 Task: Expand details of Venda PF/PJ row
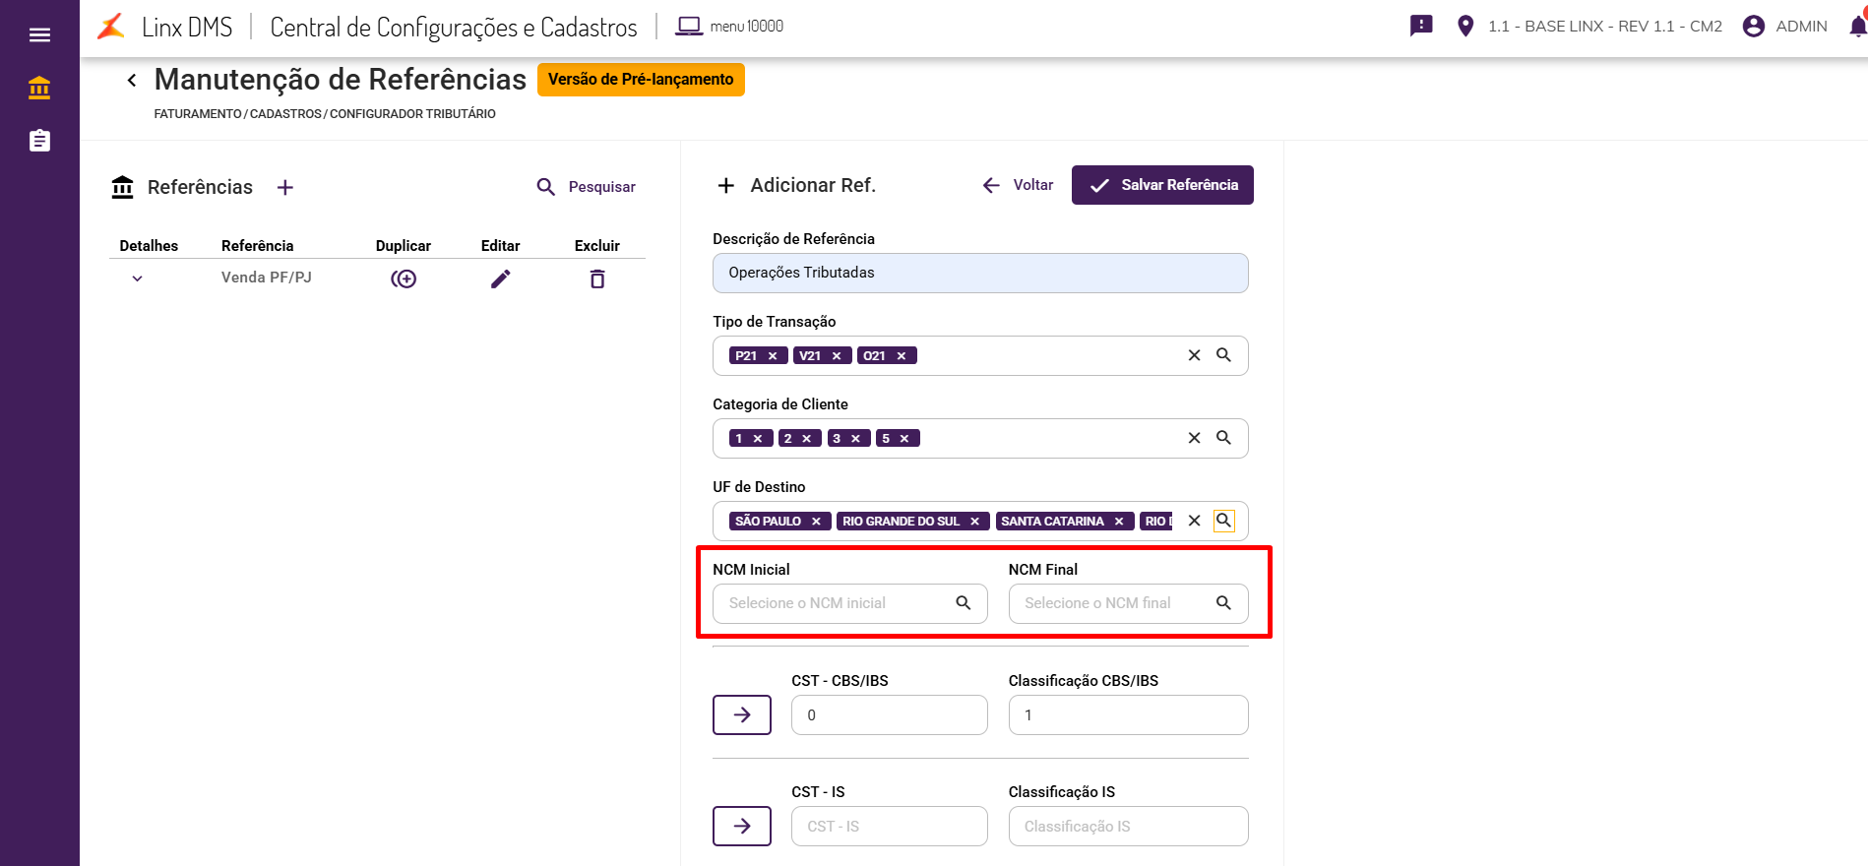[138, 278]
